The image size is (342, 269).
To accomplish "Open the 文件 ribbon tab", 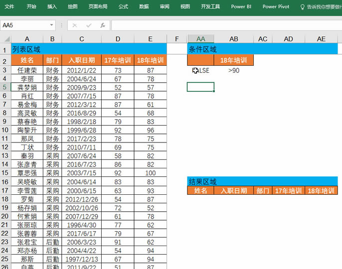I will point(9,6).
